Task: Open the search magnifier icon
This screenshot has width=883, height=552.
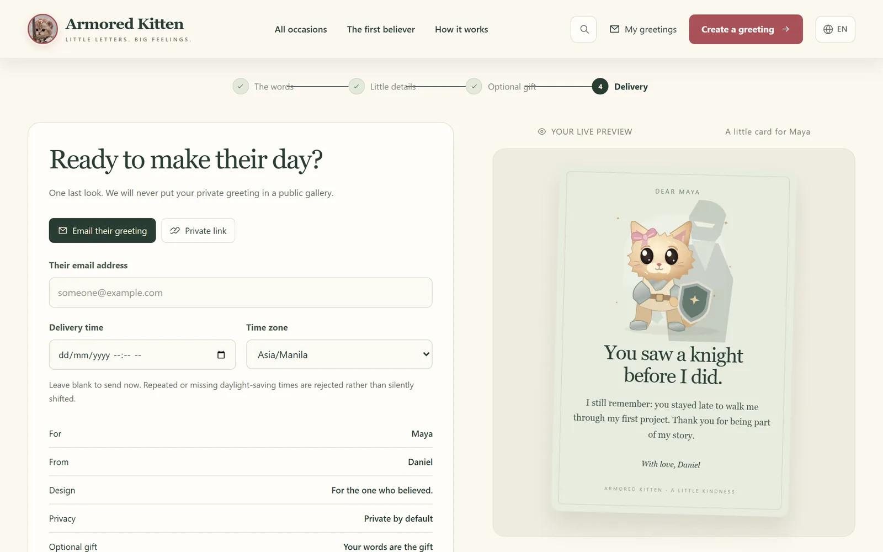Action: click(584, 29)
